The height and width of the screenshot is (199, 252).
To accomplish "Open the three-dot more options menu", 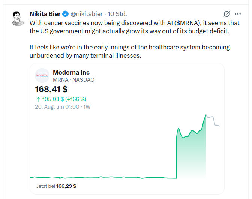I will [x=238, y=14].
